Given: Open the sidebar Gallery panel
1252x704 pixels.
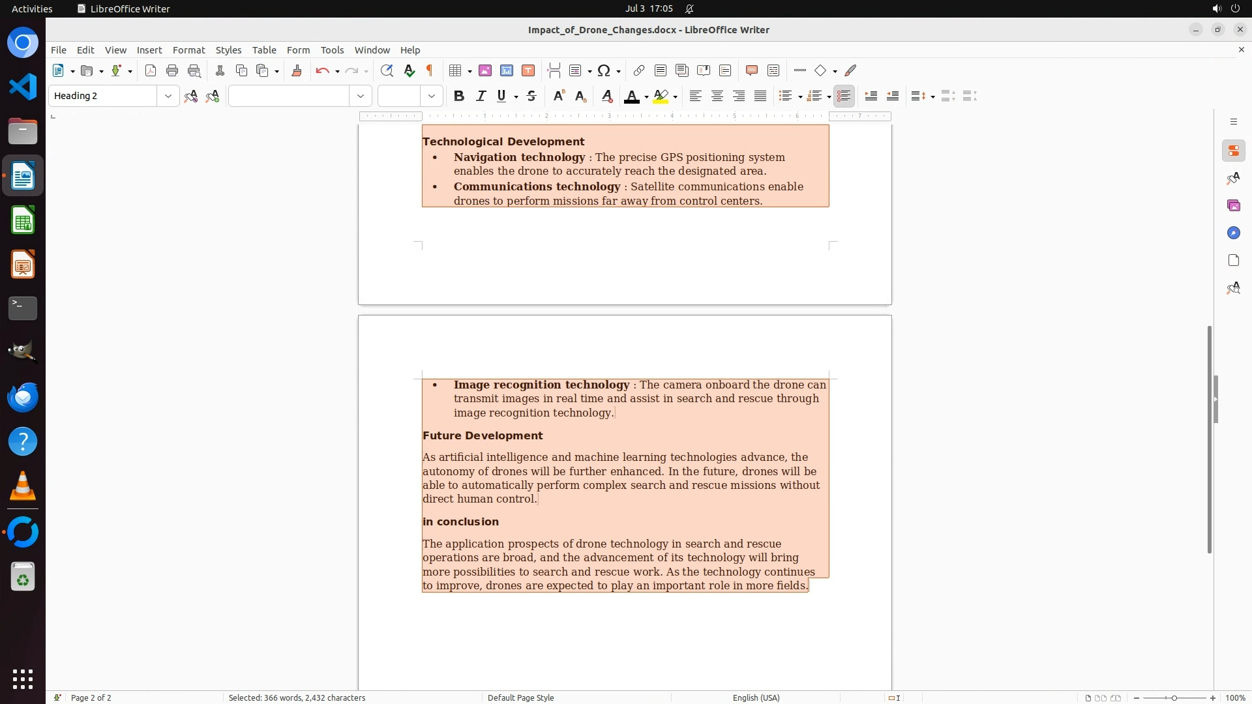Looking at the screenshot, I should (1233, 206).
